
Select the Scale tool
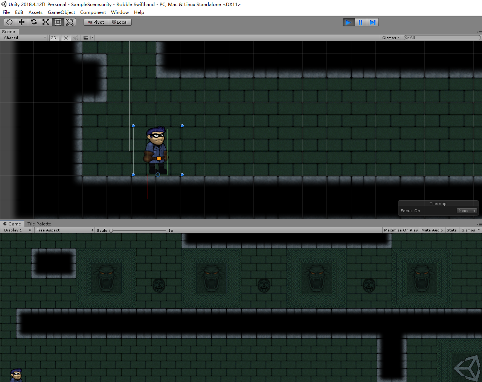click(46, 22)
